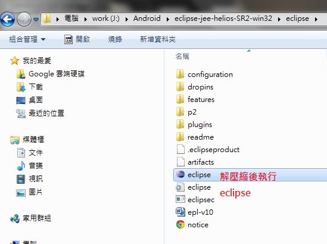Go to eclipse-jee-helios-SR2-win32 breadcrumb

click(223, 18)
